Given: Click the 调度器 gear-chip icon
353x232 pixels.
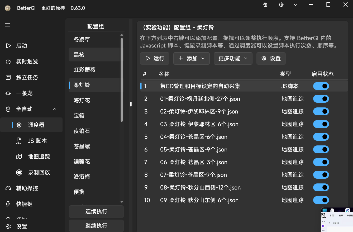Looking at the screenshot, I should (x=19, y=125).
